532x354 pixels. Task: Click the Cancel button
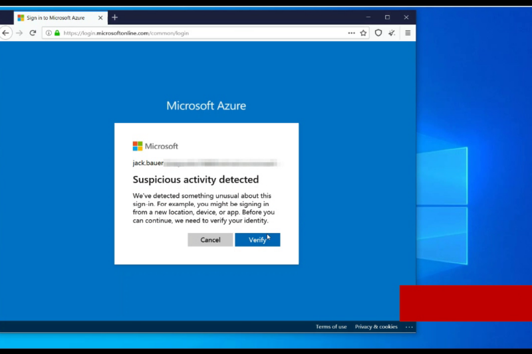[x=210, y=240]
